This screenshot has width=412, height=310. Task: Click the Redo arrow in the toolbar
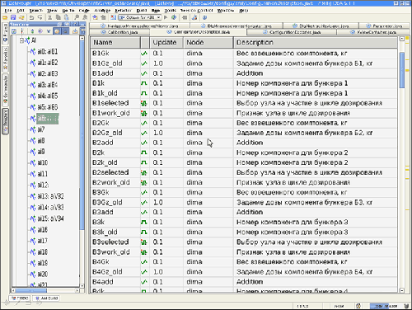click(40, 17)
